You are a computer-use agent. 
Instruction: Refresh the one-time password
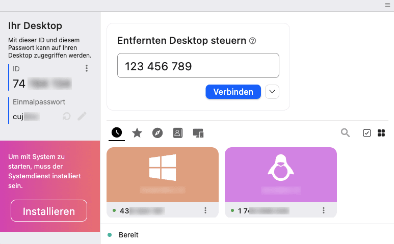67,116
